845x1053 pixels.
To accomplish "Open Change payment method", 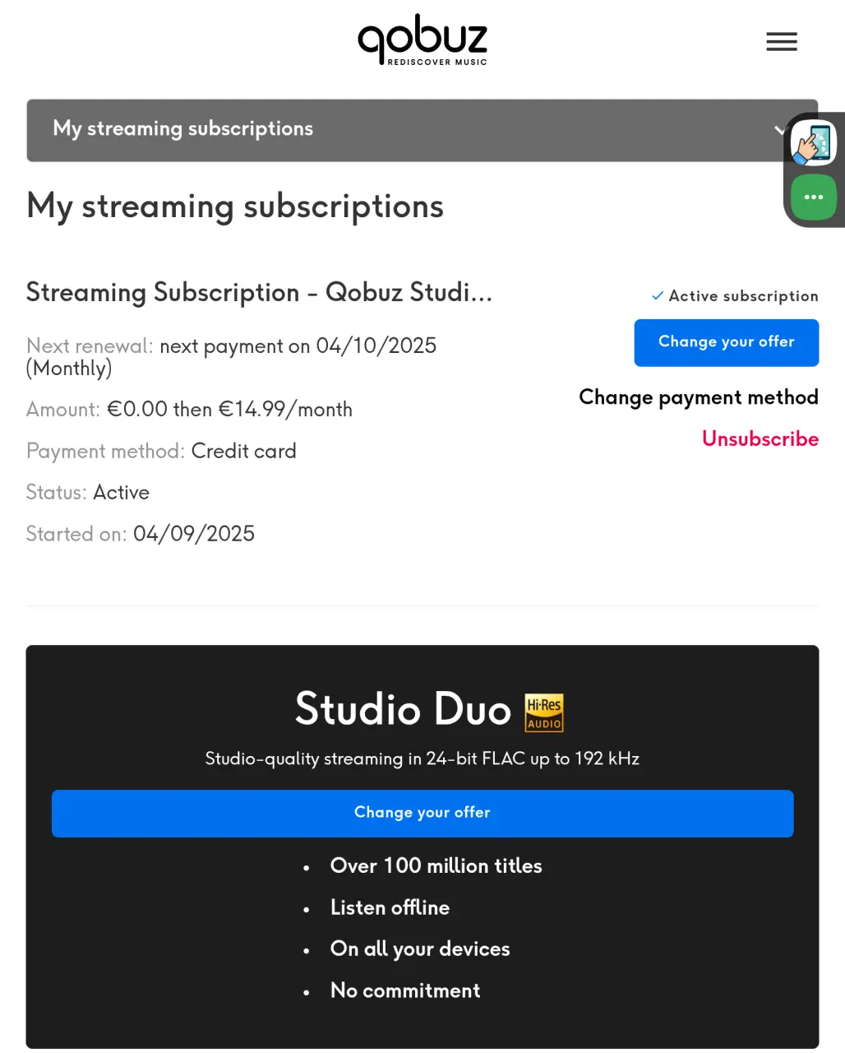I will [x=699, y=397].
